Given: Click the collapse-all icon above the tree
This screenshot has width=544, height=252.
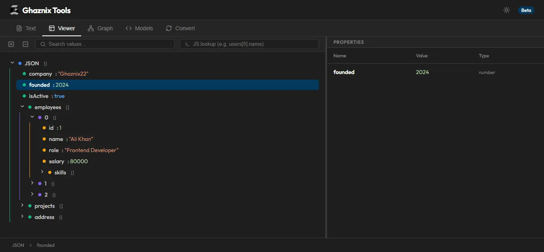Looking at the screenshot, I should [x=25, y=44].
